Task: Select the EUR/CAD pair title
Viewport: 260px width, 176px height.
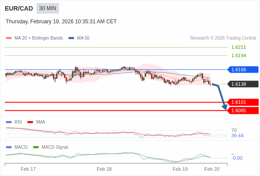Action: click(x=19, y=8)
